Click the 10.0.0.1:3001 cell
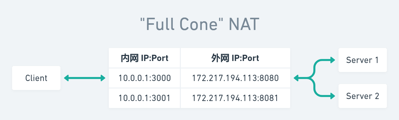 [x=144, y=98]
